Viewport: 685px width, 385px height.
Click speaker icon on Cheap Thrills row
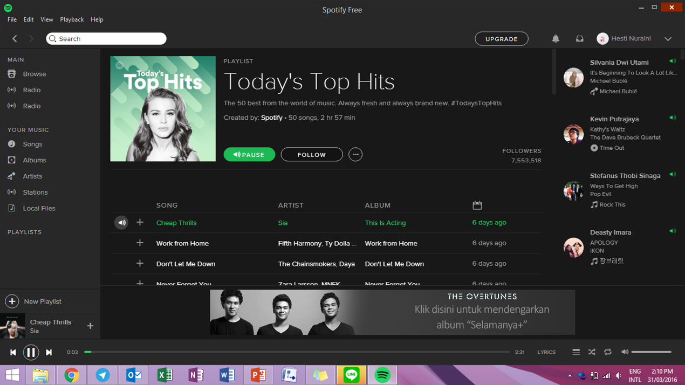point(121,223)
